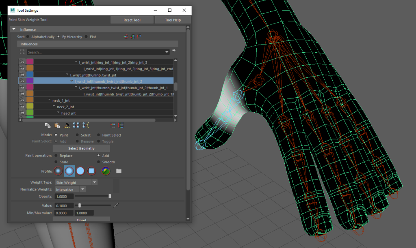416x248 pixels.
Task: Click the expand influence list height icon
Action: 121,125
